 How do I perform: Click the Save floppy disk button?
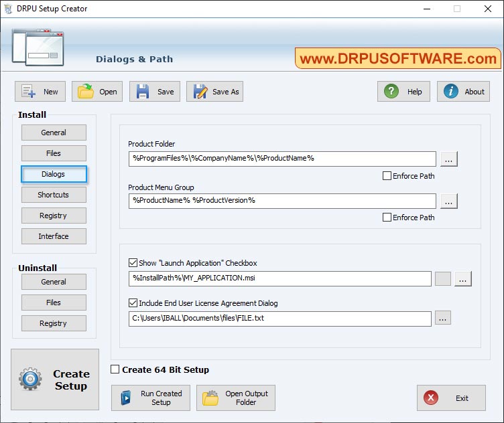[x=155, y=92]
